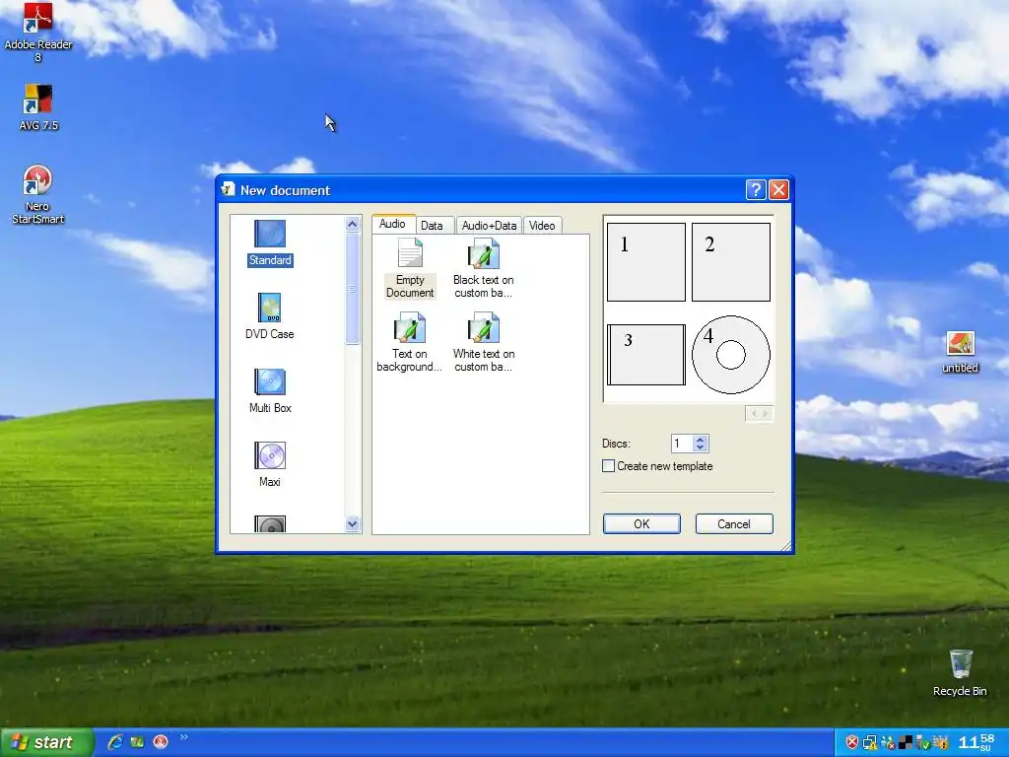Confirm with the OK button
Screen dimensions: 1009x757
tap(641, 524)
